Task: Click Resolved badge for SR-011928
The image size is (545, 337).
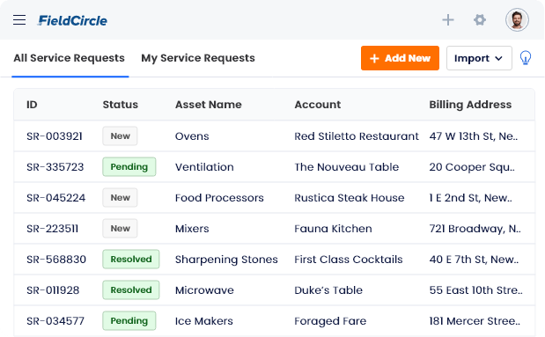Action: pos(130,289)
